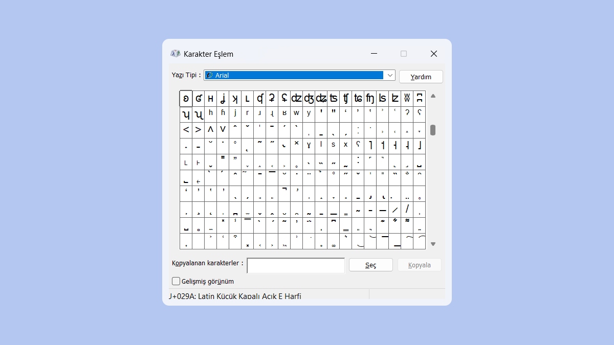Select the 'dz' digraph character in the grid
Screen dimensions: 614x345
pyautogui.click(x=296, y=98)
